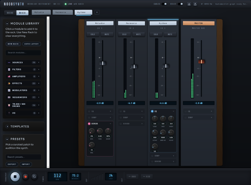Screen dimensions: 251x185
Task: Click the Master bus orange fader handle
Action: (201, 61)
